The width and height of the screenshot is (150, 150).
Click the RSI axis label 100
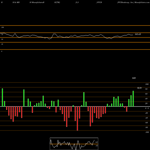tap(3, 27)
